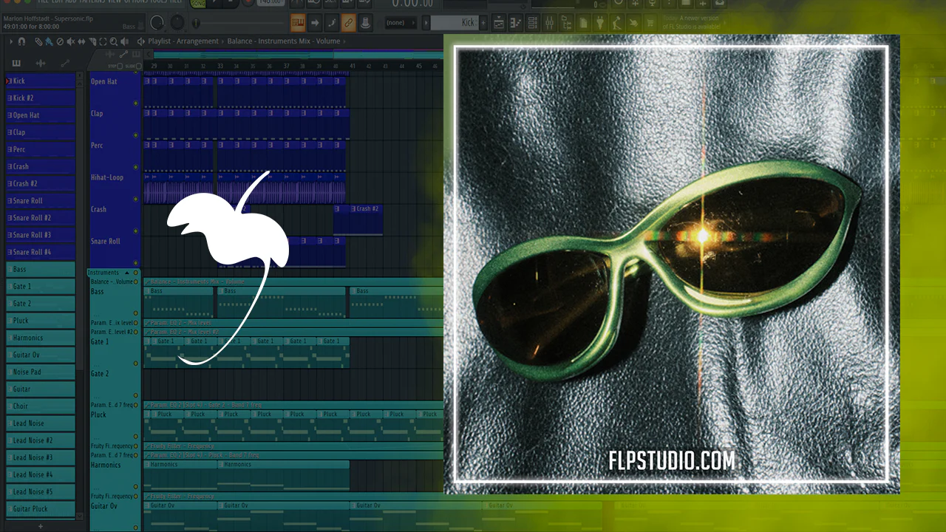Select the Noise Pad pattern in the picker
This screenshot has height=532, width=946.
41,372
